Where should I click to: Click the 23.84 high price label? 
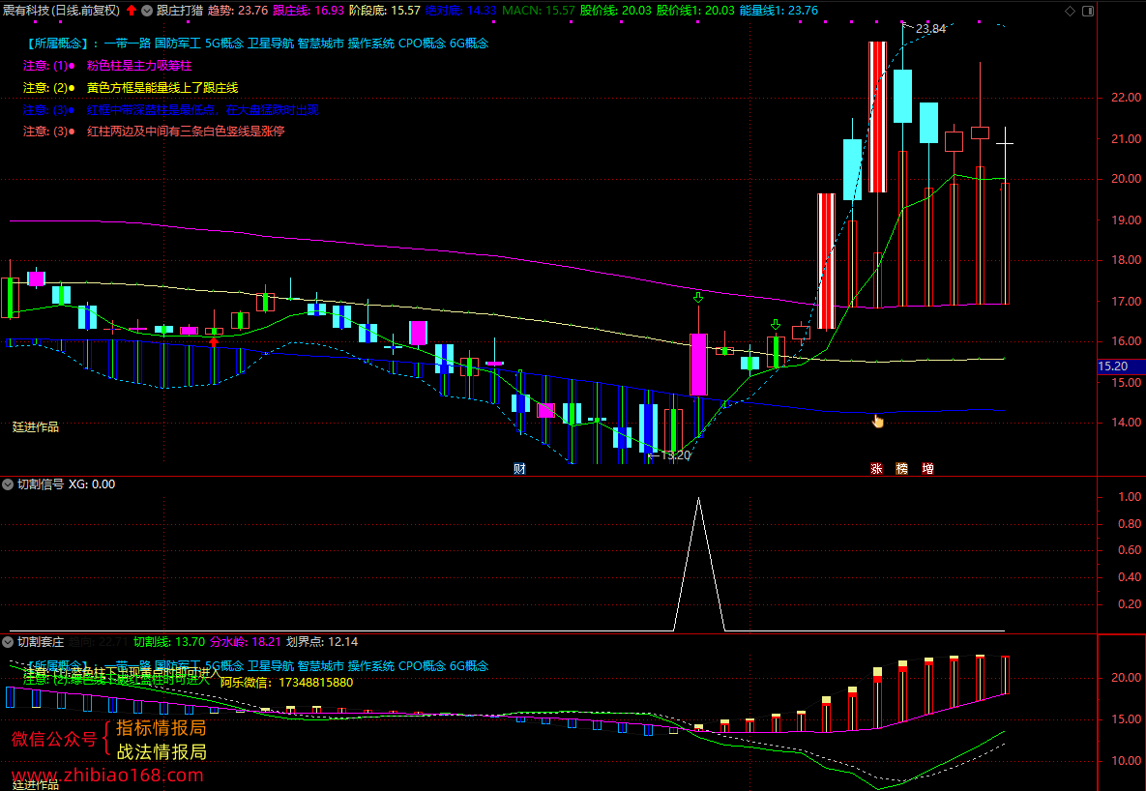pyautogui.click(x=929, y=28)
